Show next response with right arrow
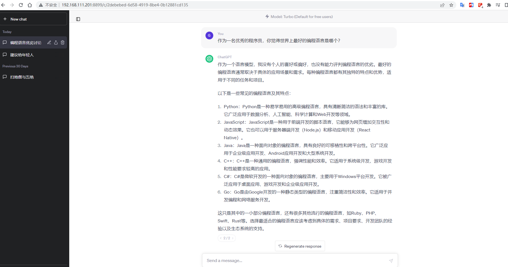Image resolution: width=508 pixels, height=267 pixels. click(233, 238)
